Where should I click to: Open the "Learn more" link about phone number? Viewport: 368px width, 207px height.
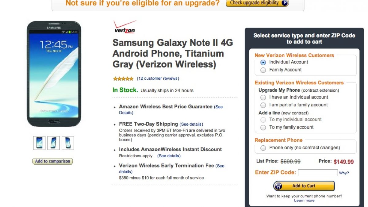(x=304, y=200)
